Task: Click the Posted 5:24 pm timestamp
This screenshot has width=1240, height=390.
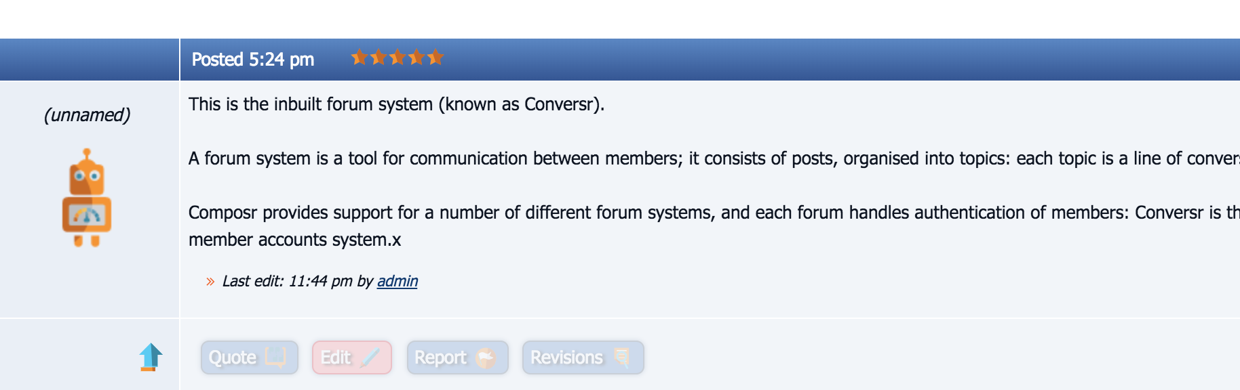Action: click(x=252, y=60)
